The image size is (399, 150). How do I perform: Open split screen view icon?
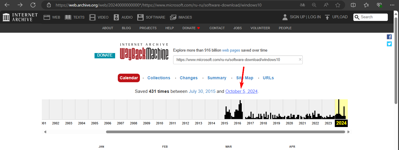[353, 5]
